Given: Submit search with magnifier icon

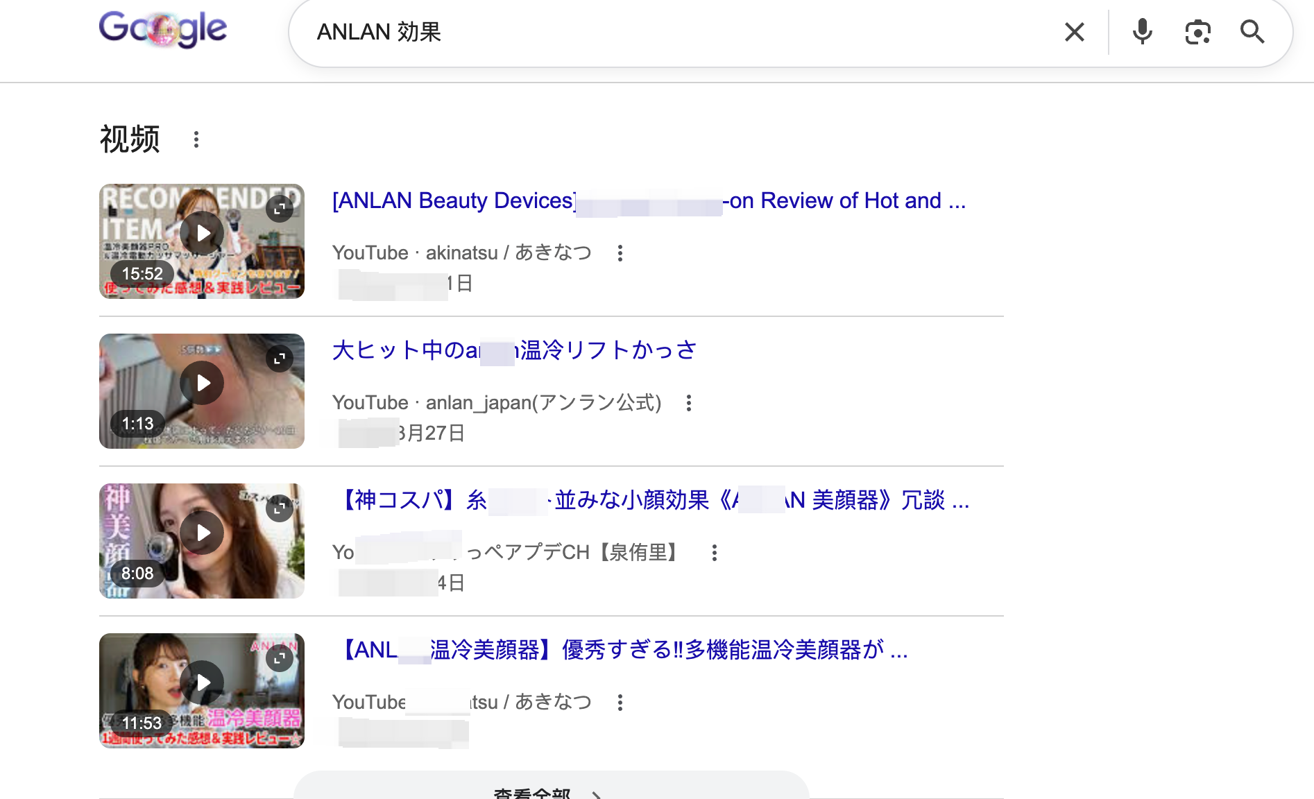Looking at the screenshot, I should (x=1252, y=32).
